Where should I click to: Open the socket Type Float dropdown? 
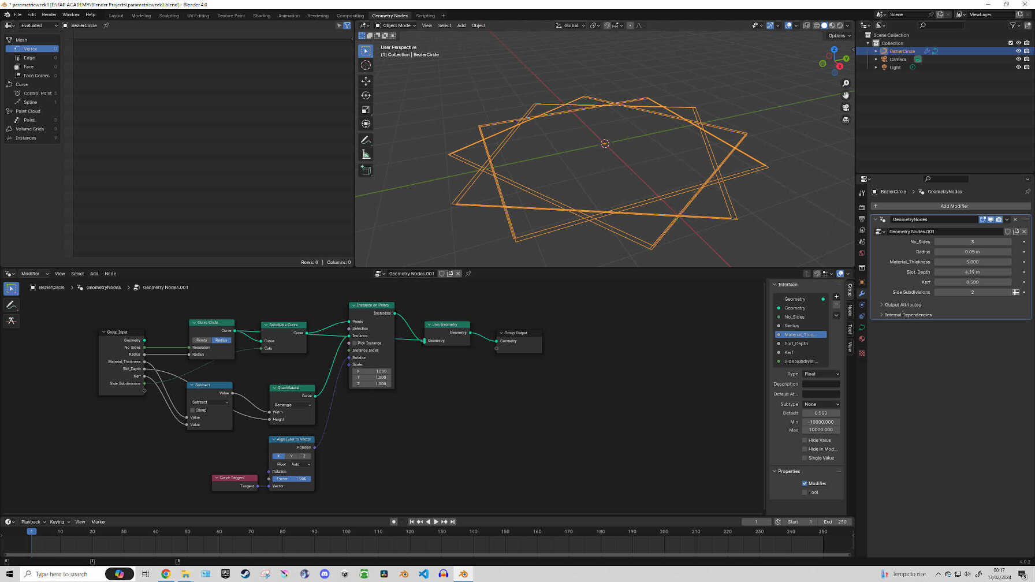click(x=821, y=374)
